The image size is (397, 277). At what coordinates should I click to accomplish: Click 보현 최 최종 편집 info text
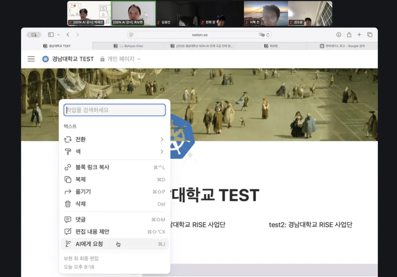(x=81, y=259)
